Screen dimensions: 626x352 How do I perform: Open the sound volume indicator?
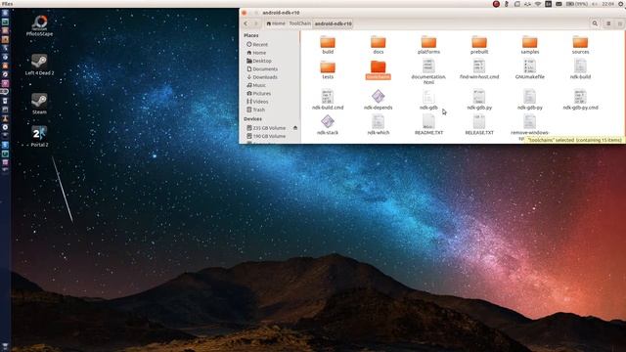(595, 4)
